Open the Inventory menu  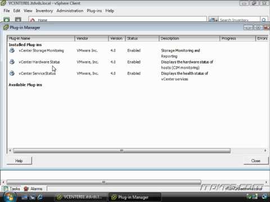(44, 11)
